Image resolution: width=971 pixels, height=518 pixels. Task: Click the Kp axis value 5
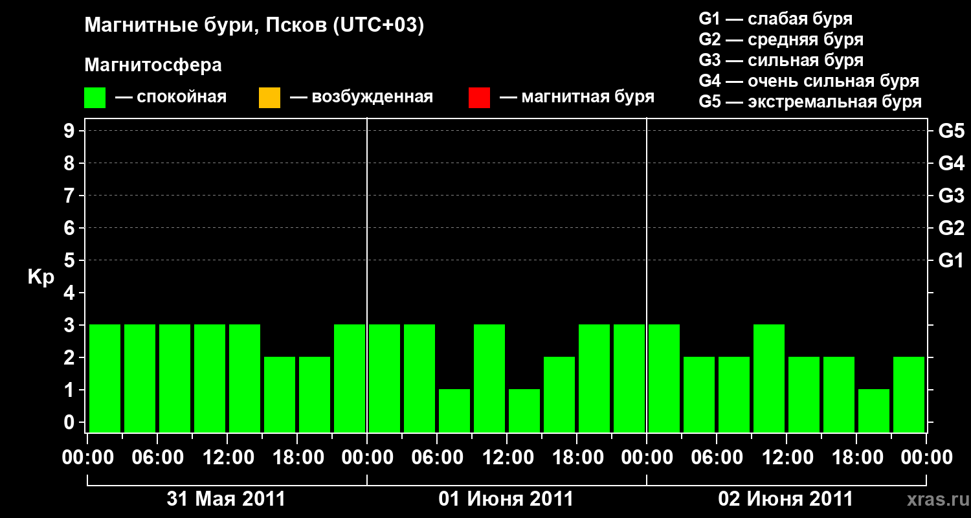point(70,260)
